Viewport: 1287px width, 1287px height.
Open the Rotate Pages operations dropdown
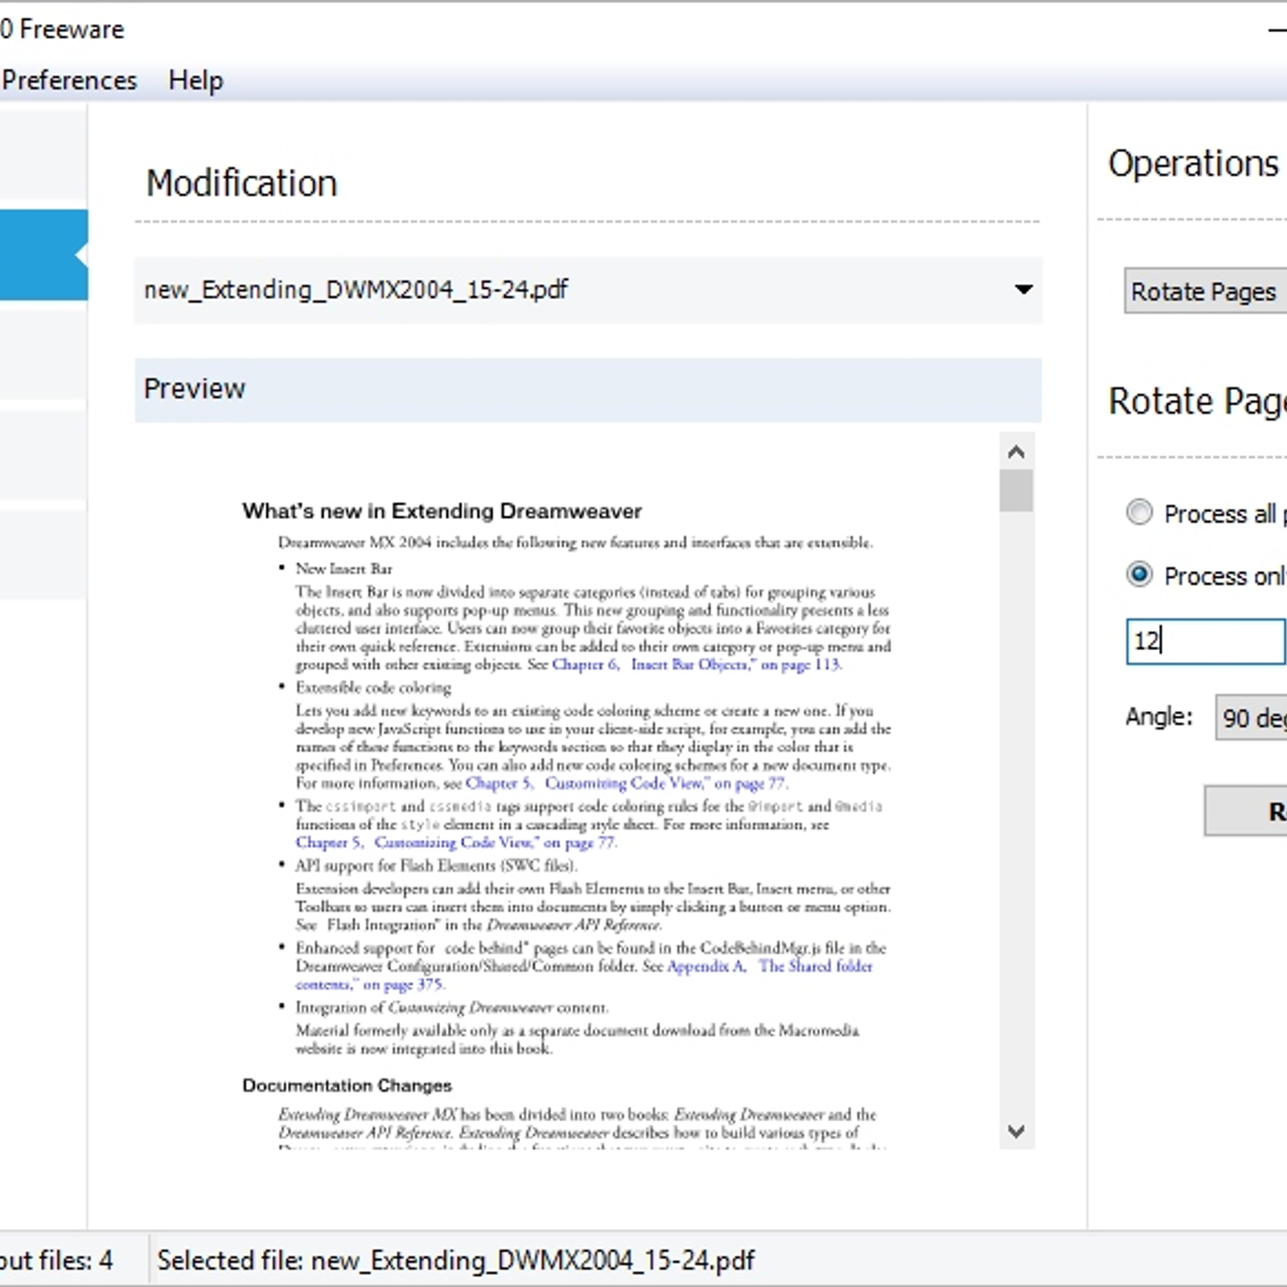pyautogui.click(x=1205, y=291)
